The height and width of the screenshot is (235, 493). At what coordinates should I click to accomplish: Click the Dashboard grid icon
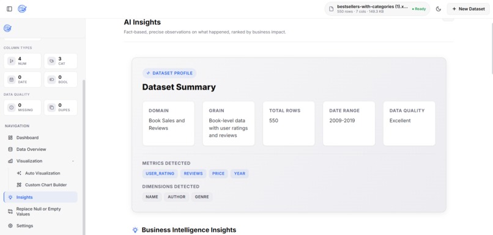pyautogui.click(x=10, y=137)
